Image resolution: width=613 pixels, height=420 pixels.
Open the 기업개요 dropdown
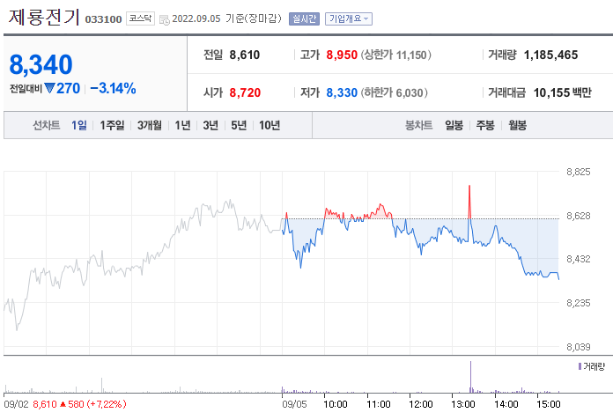tap(348, 18)
